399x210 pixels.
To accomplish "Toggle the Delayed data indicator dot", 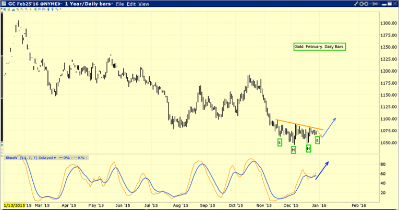I will point(55,157).
